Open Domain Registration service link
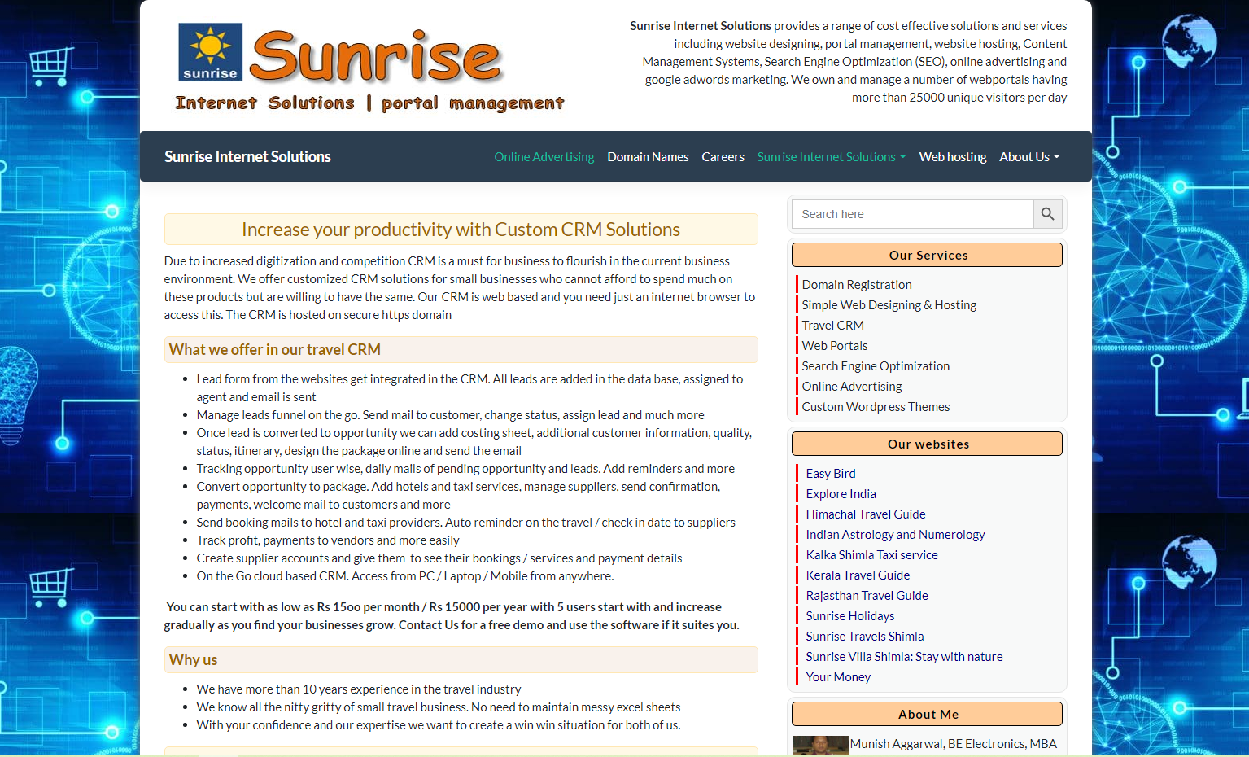 coord(857,285)
